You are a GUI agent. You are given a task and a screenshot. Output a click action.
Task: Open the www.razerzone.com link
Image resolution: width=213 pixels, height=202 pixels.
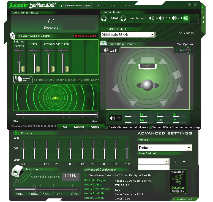(x=34, y=126)
